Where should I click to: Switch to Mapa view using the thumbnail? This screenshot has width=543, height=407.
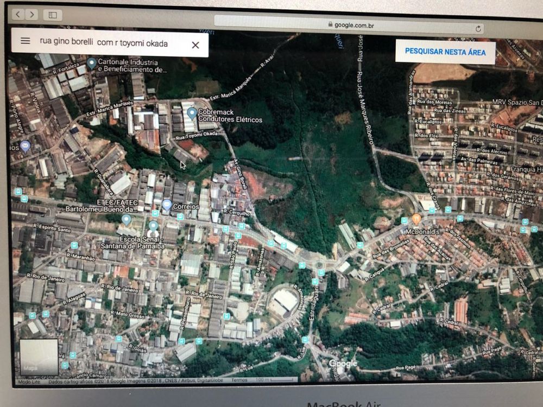[x=39, y=357]
